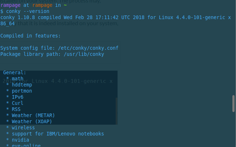The width and height of the screenshot is (236, 147).
Task: Select the 'portmon' feature entry
Action: click(22, 91)
